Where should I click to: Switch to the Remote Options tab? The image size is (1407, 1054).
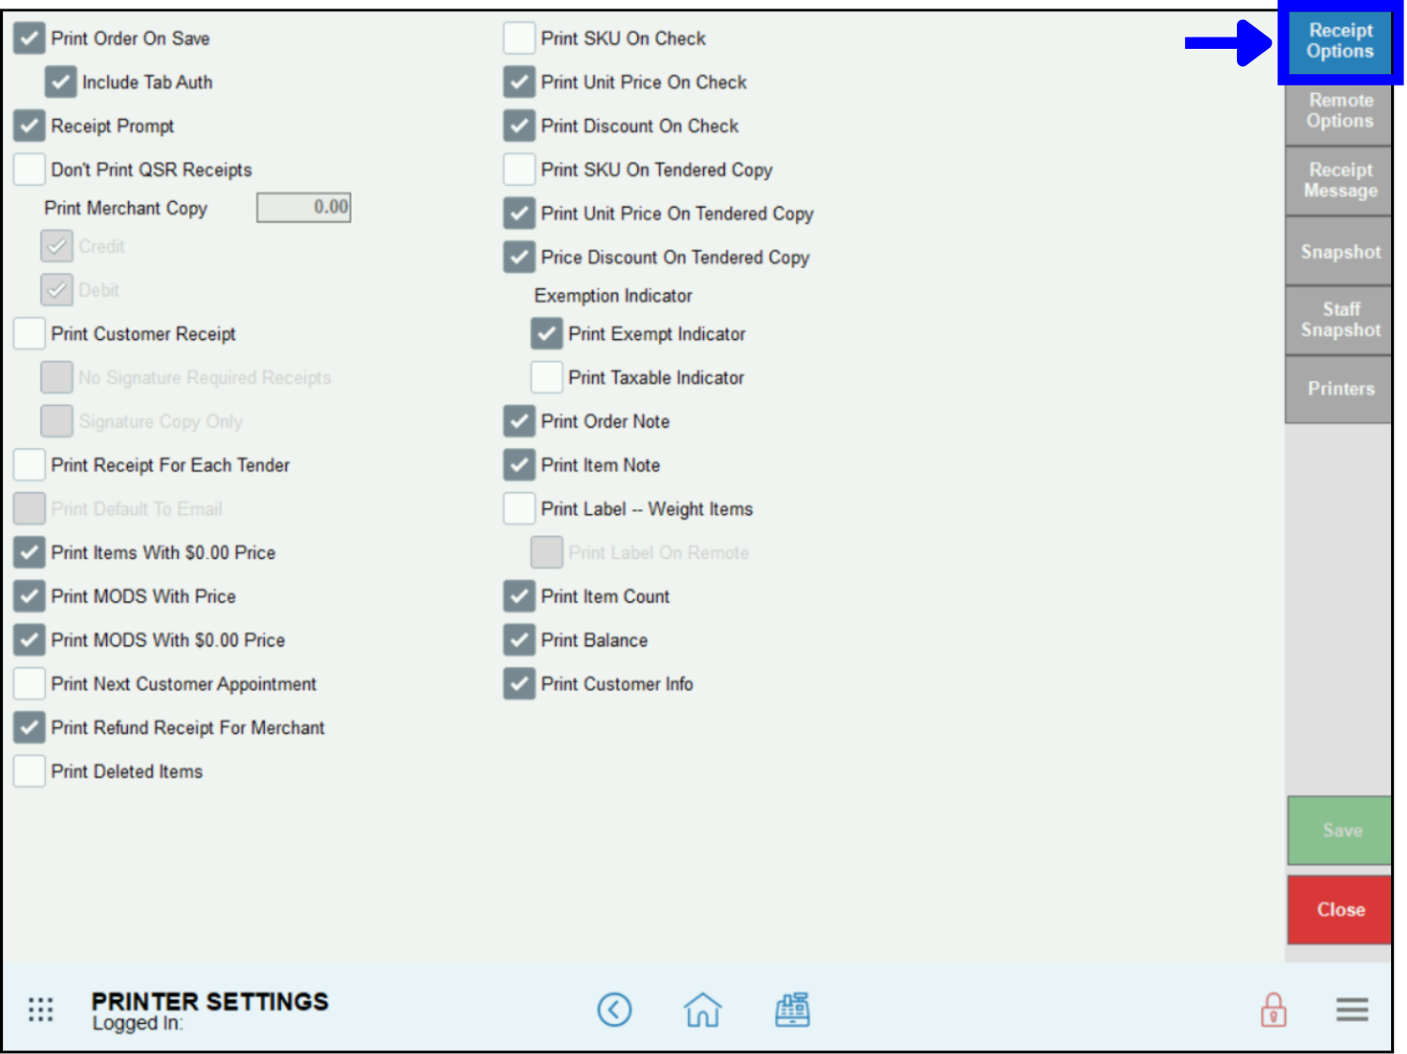click(1338, 111)
